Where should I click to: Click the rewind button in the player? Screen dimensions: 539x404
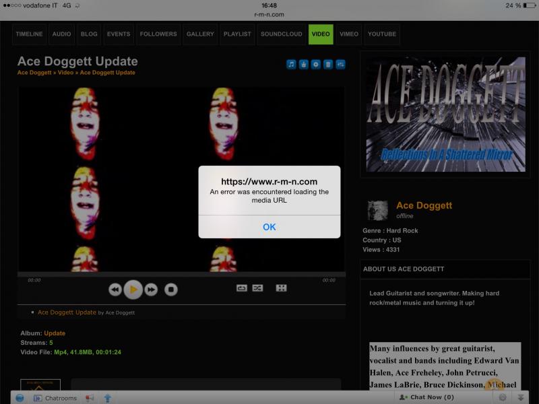(x=115, y=290)
